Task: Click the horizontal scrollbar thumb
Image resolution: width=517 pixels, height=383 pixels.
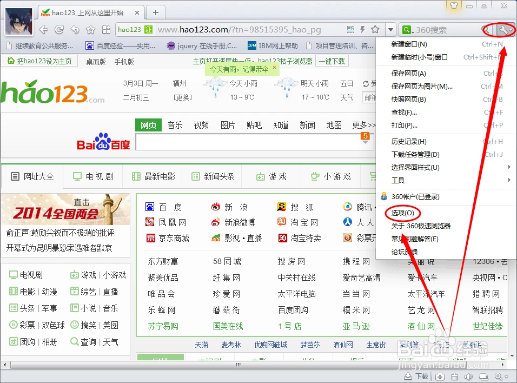Action: [x=238, y=365]
